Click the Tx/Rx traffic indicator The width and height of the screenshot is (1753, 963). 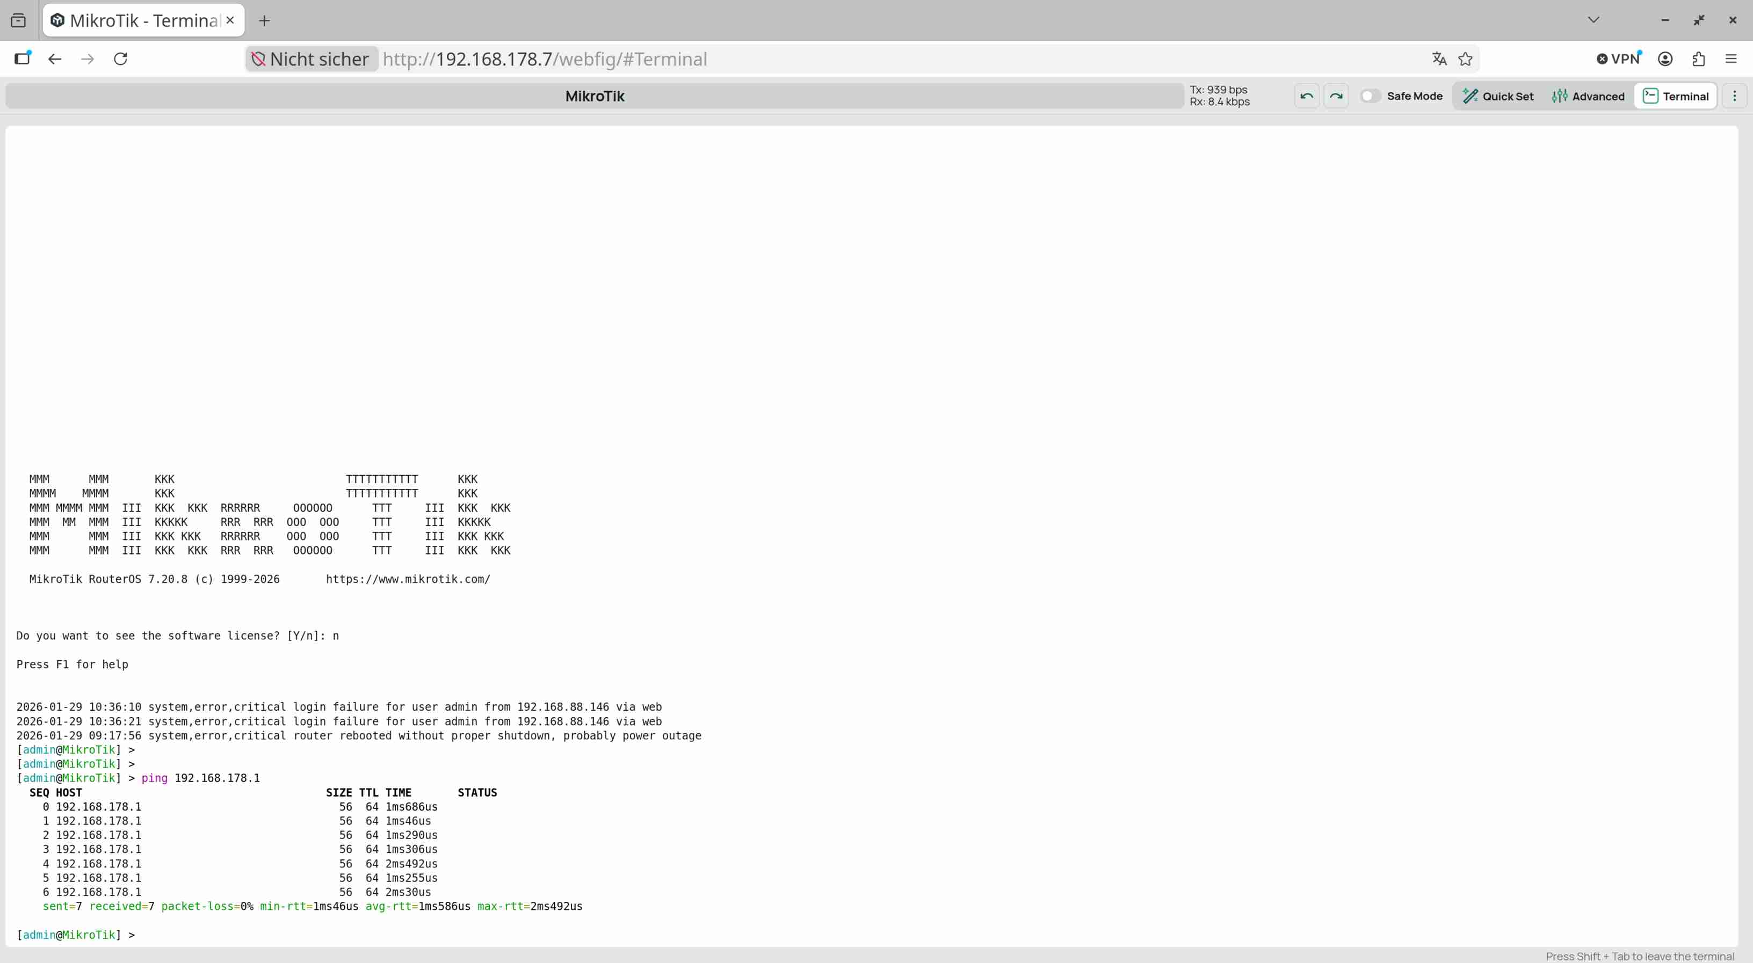[x=1220, y=96]
